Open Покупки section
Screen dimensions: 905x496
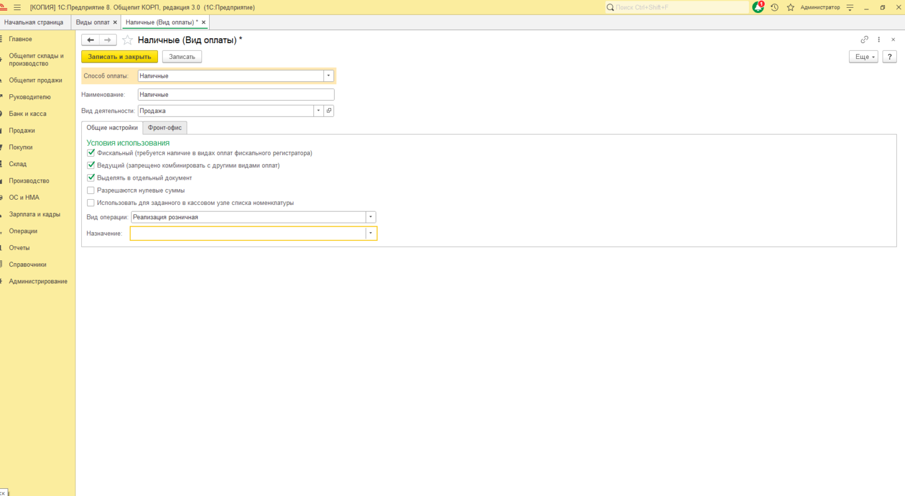(21, 147)
